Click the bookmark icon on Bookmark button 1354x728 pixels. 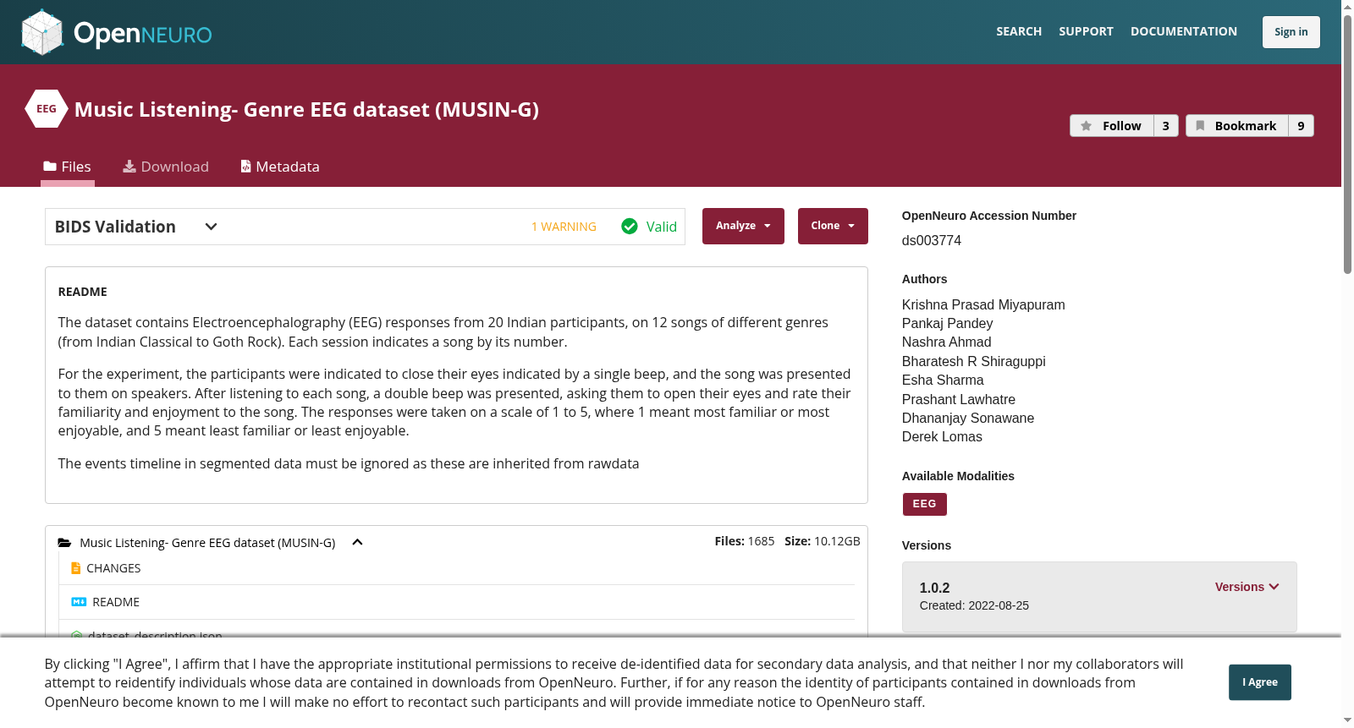coord(1200,126)
